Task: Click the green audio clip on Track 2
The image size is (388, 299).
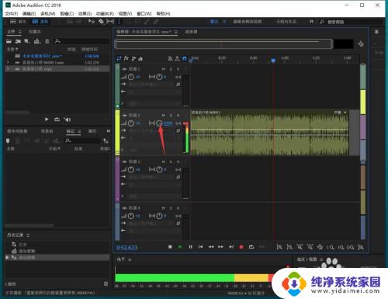Action: coord(270,133)
